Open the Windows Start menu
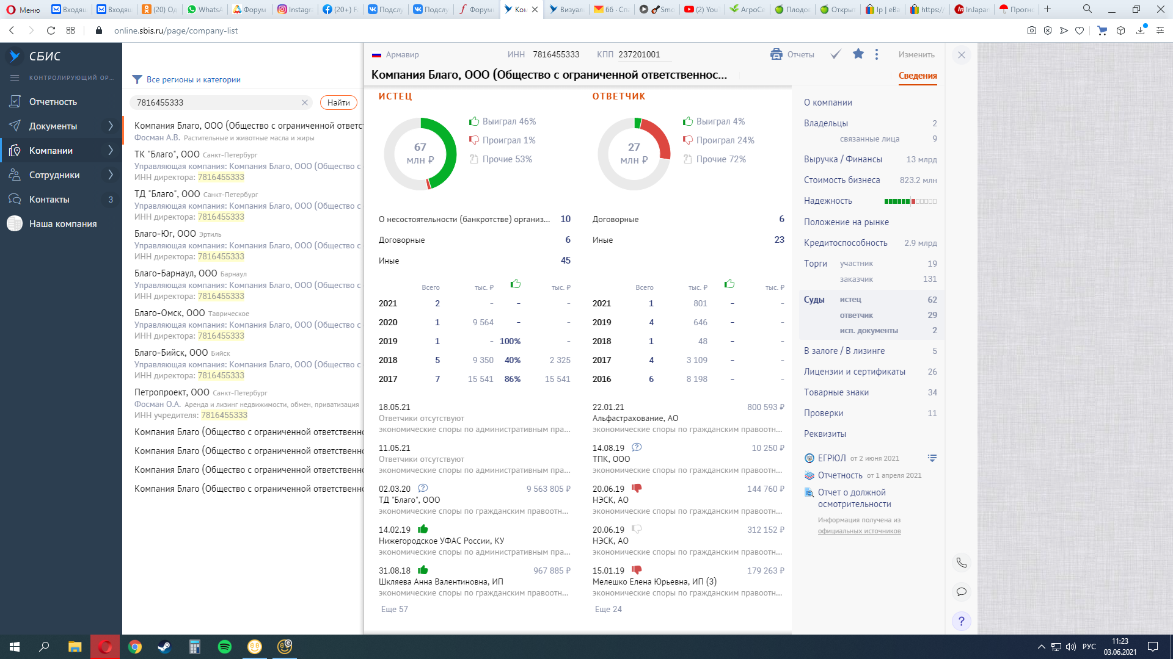The image size is (1173, 659). (15, 647)
